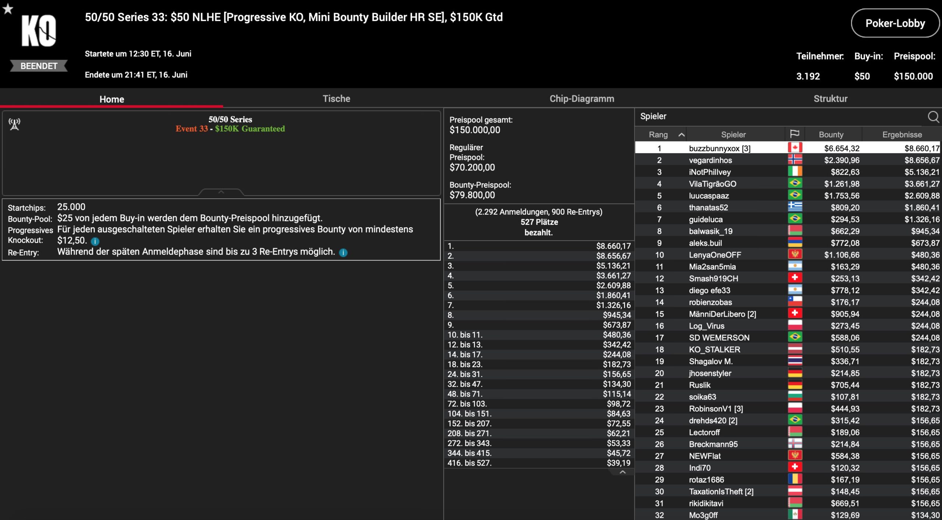Open the Struktur tab
This screenshot has width=942, height=520.
pyautogui.click(x=830, y=98)
